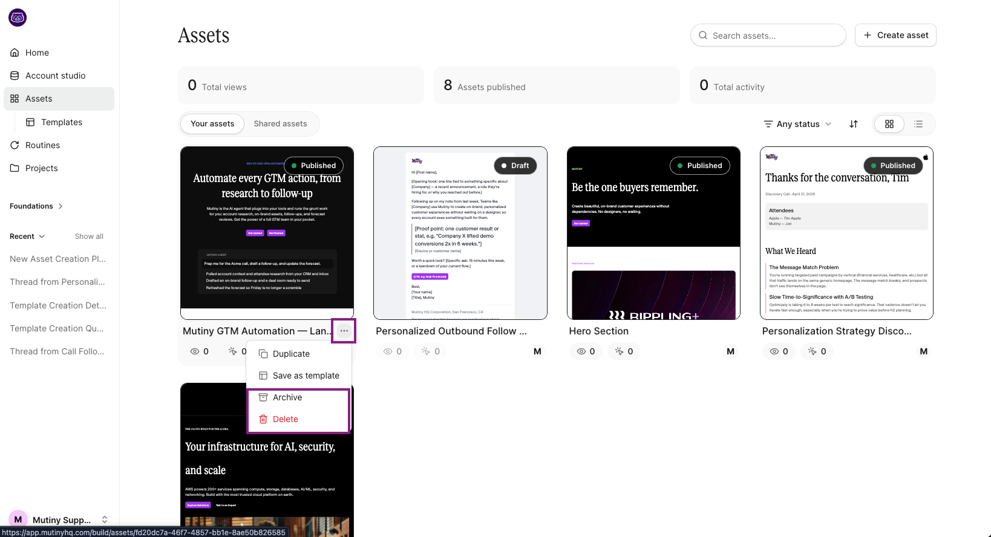Click the Total views stat card
The width and height of the screenshot is (991, 537).
tap(301, 85)
